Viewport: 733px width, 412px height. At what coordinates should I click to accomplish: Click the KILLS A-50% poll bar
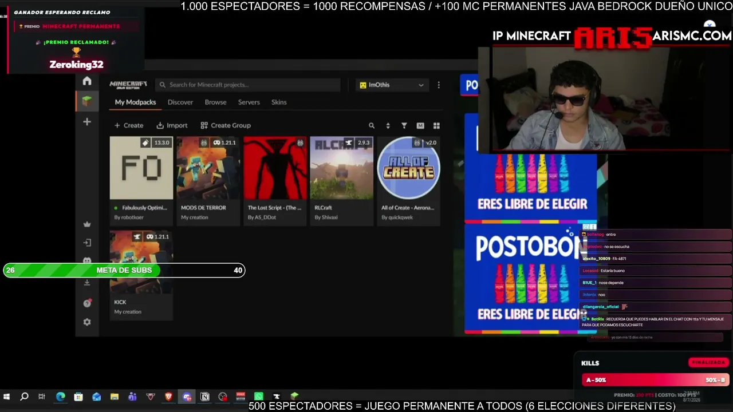point(655,380)
